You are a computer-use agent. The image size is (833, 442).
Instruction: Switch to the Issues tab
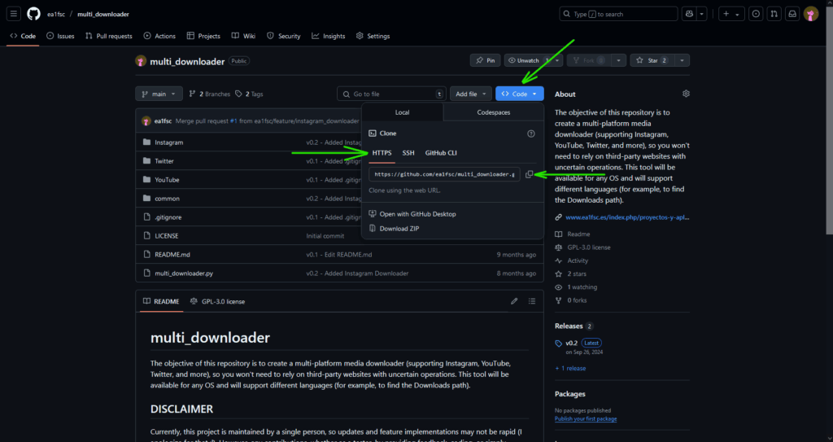(60, 36)
